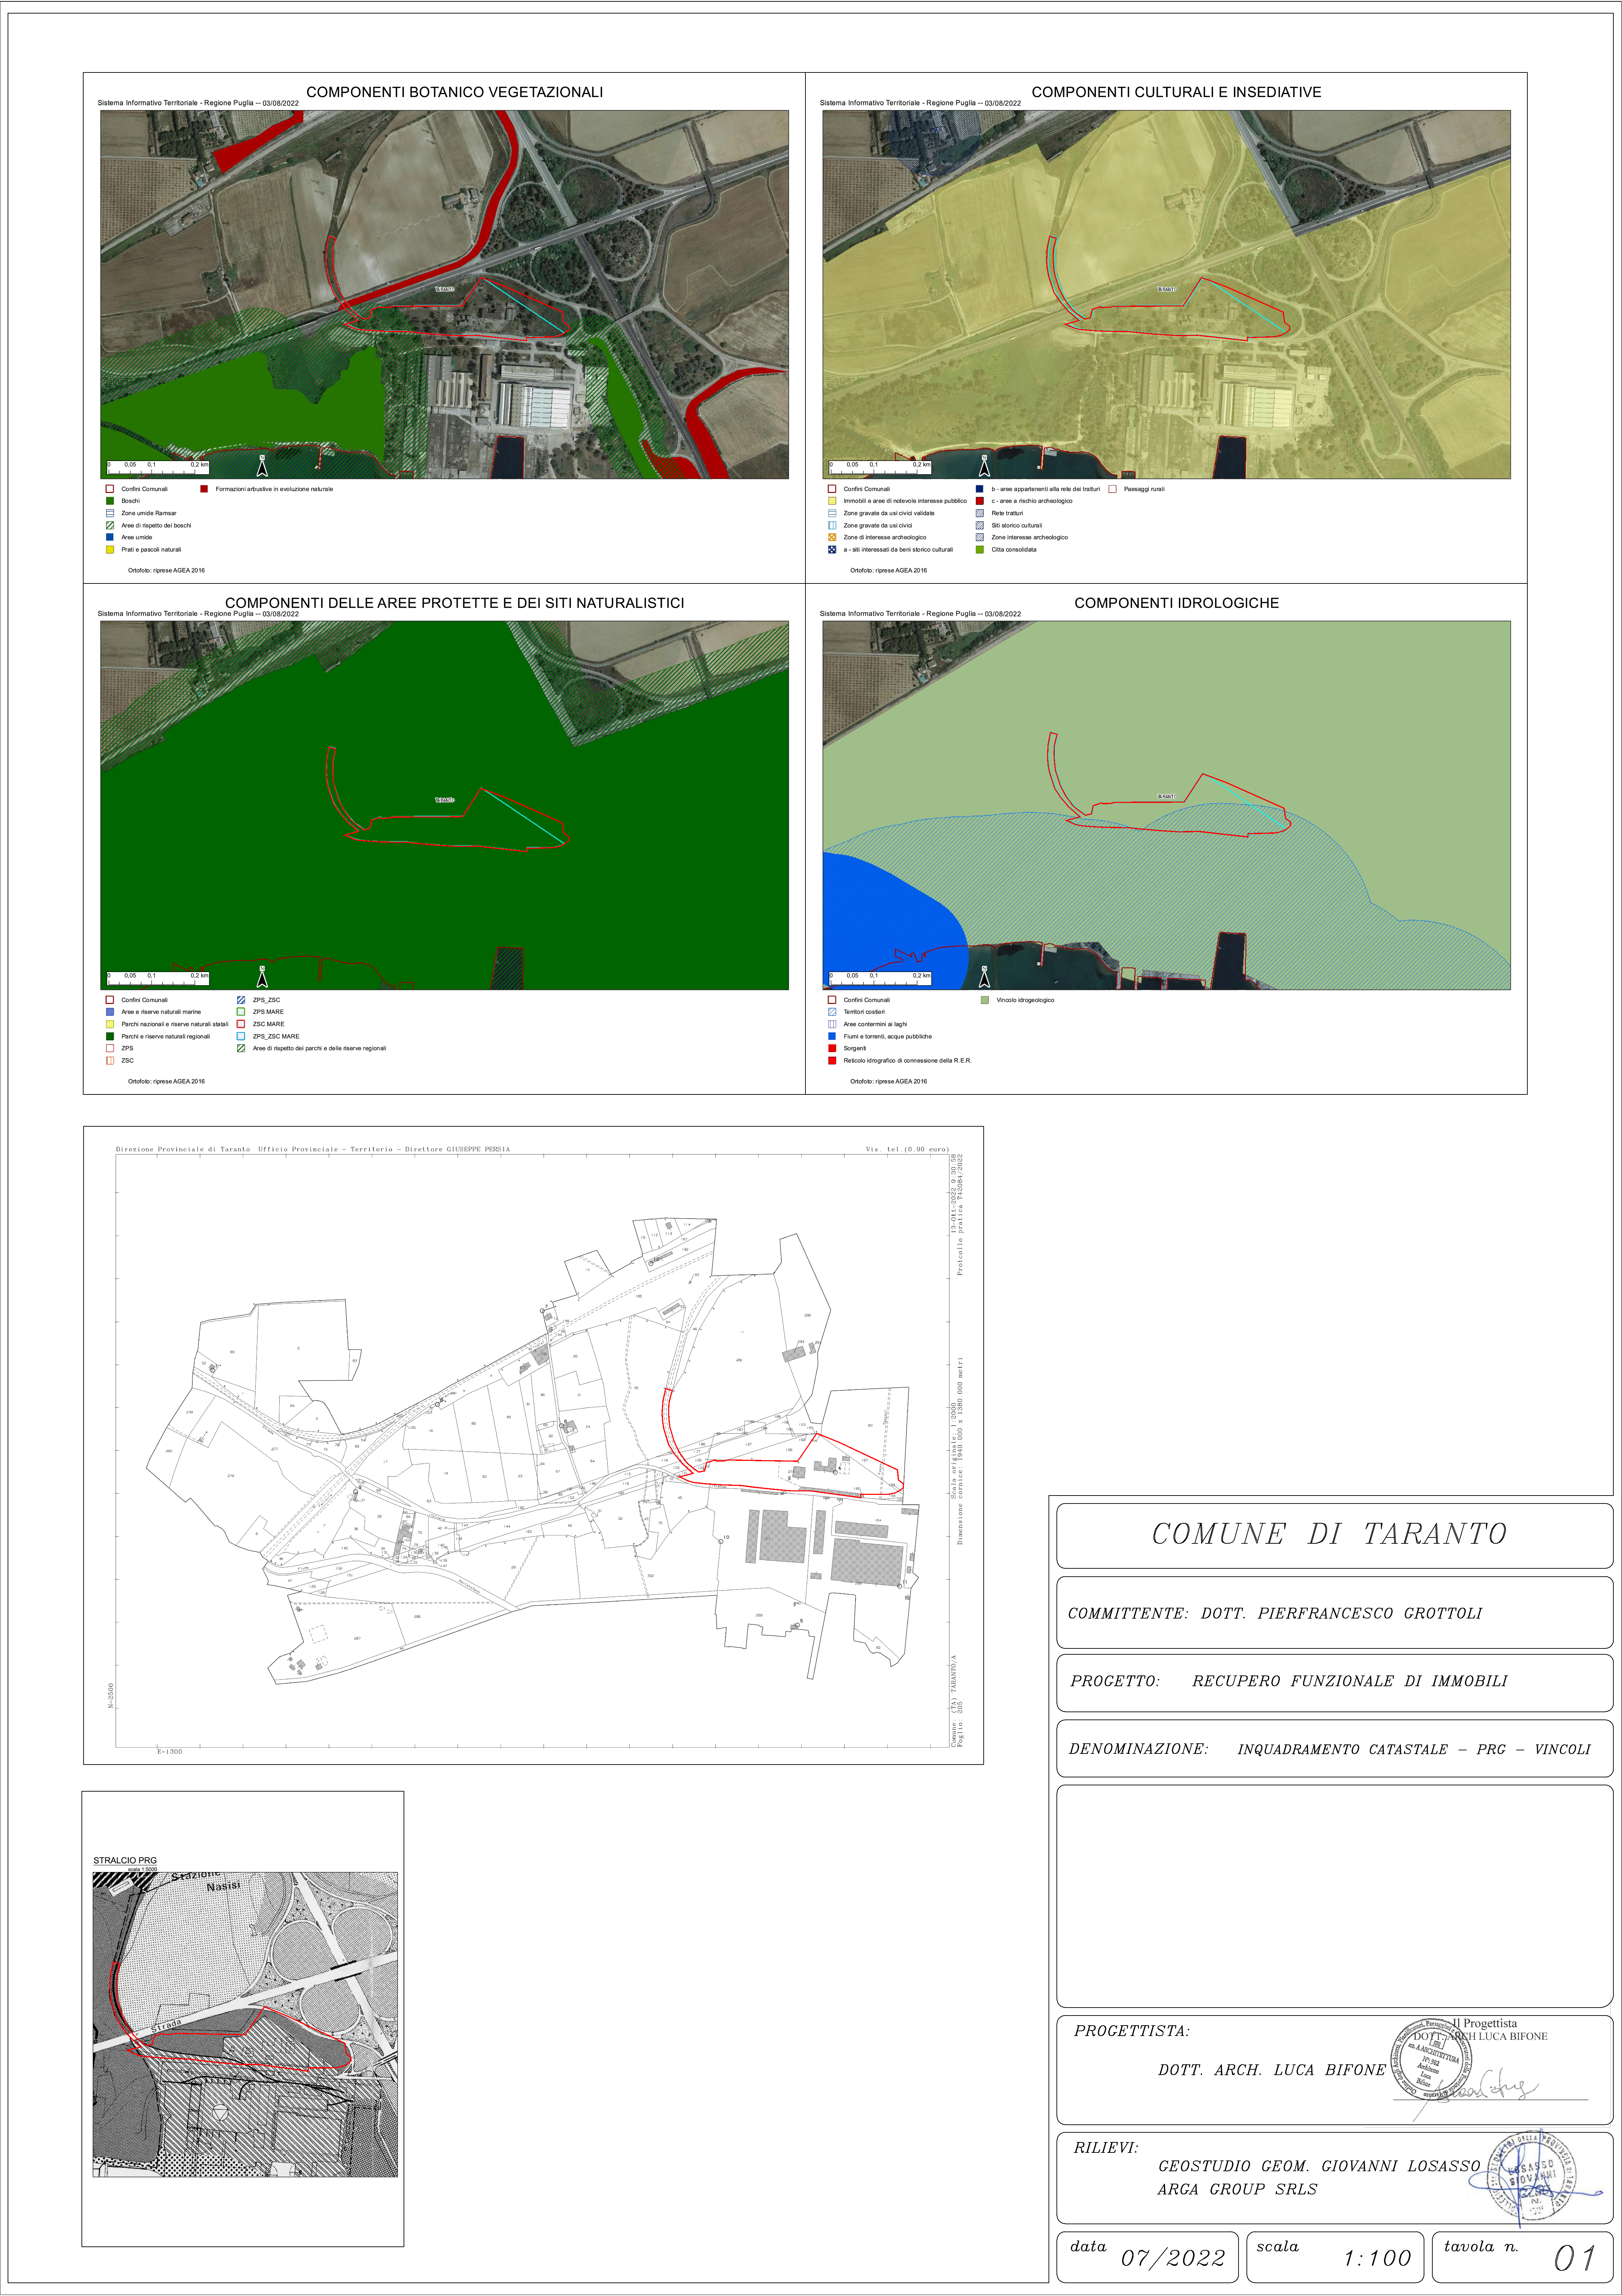Click 'Ortofoto: riprese AGEA 2016' under Idrologiche legend
Screen dimensions: 1622x2296
click(x=888, y=1081)
